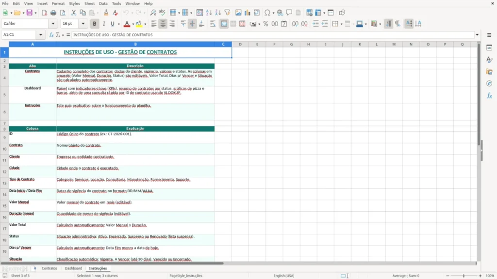Toggle Bold formatting
497x279 pixels.
(95, 24)
